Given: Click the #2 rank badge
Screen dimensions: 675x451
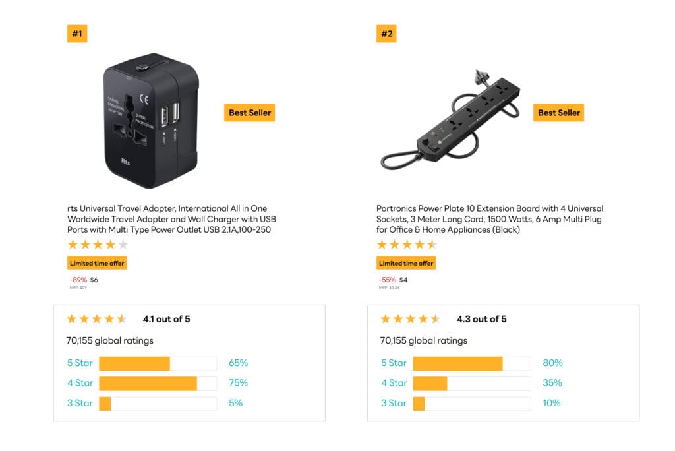Looking at the screenshot, I should pos(386,33).
